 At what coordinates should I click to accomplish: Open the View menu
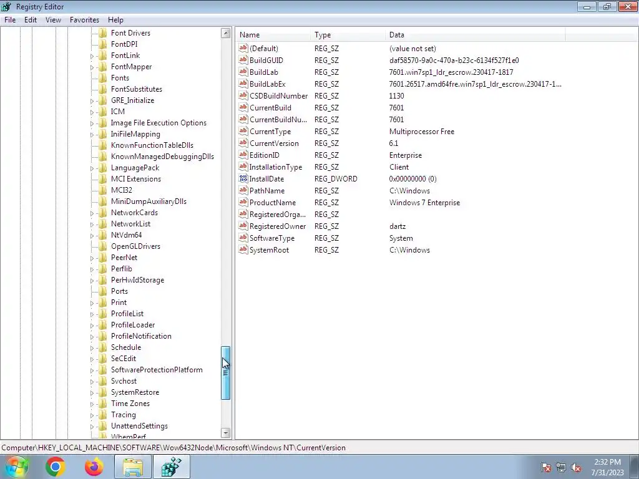(53, 19)
